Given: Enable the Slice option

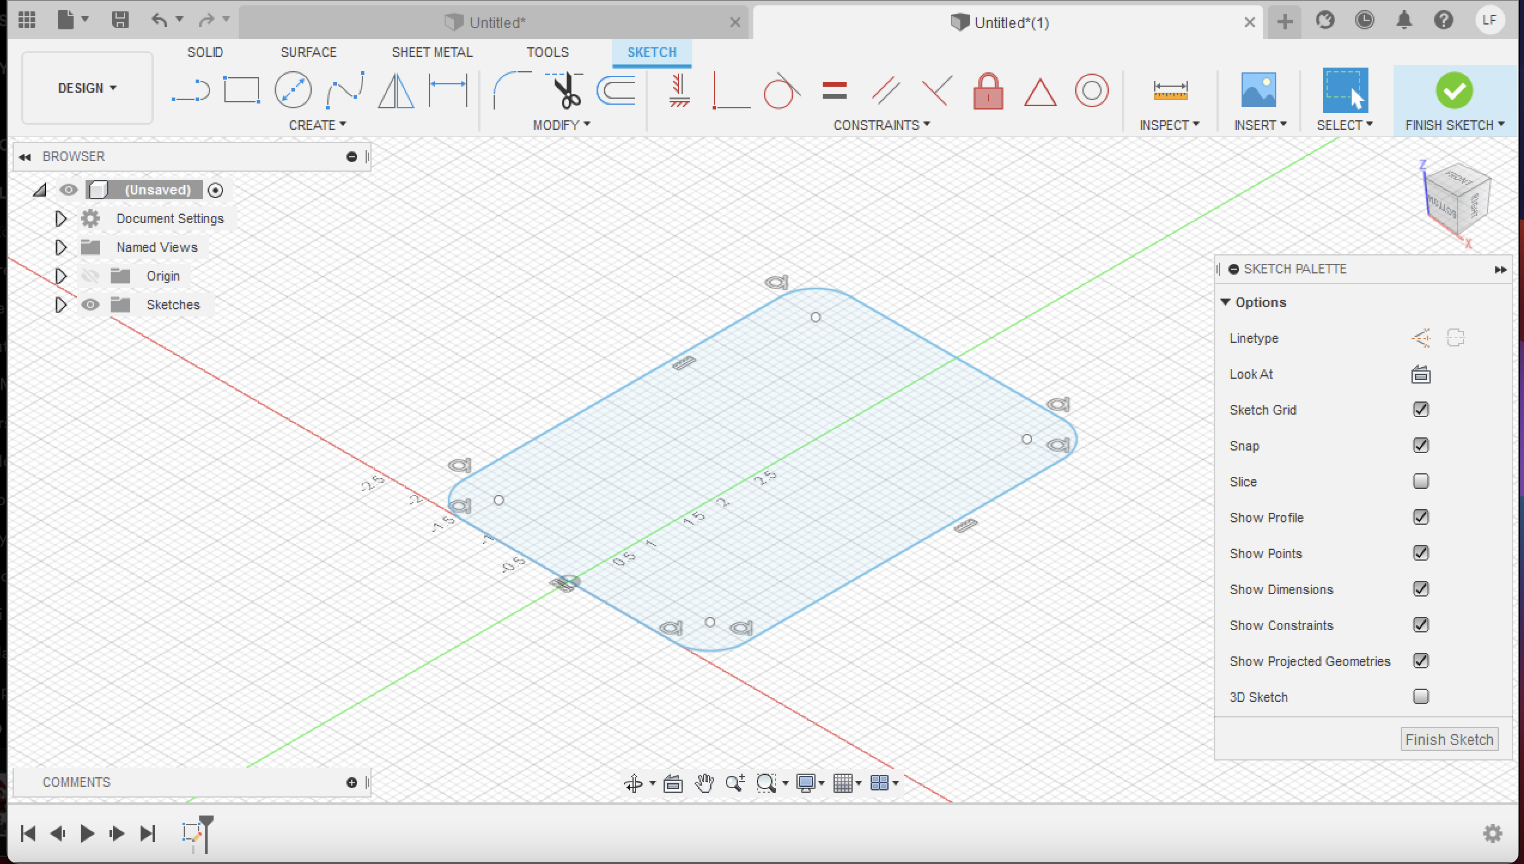Looking at the screenshot, I should point(1422,481).
